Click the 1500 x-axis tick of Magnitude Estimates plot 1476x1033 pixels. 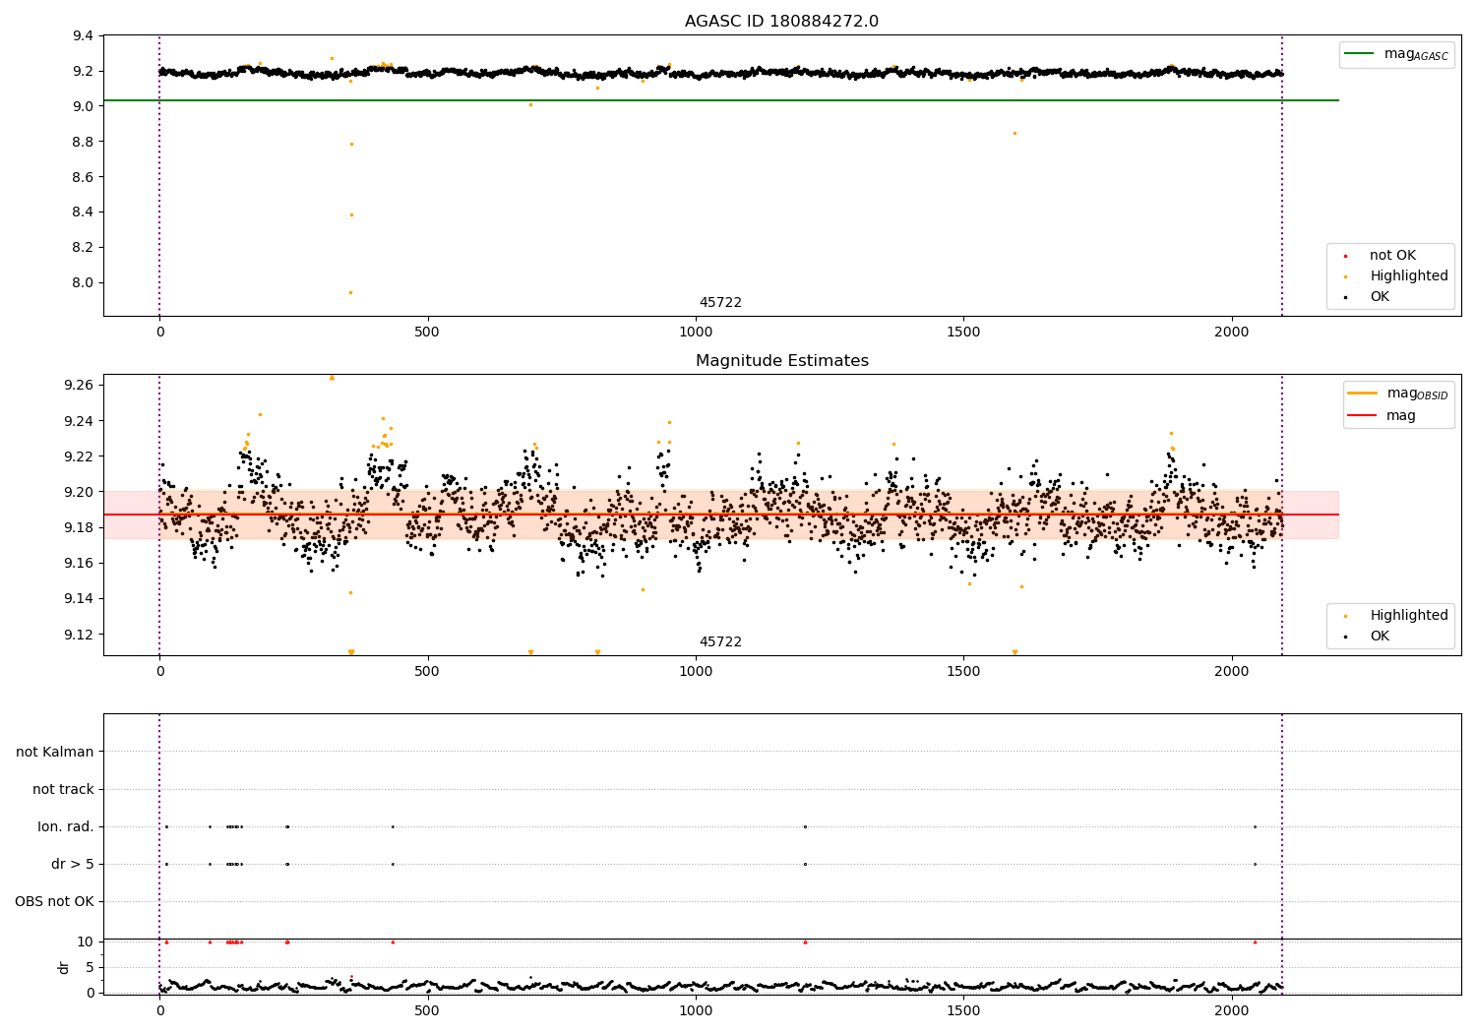[x=963, y=671]
